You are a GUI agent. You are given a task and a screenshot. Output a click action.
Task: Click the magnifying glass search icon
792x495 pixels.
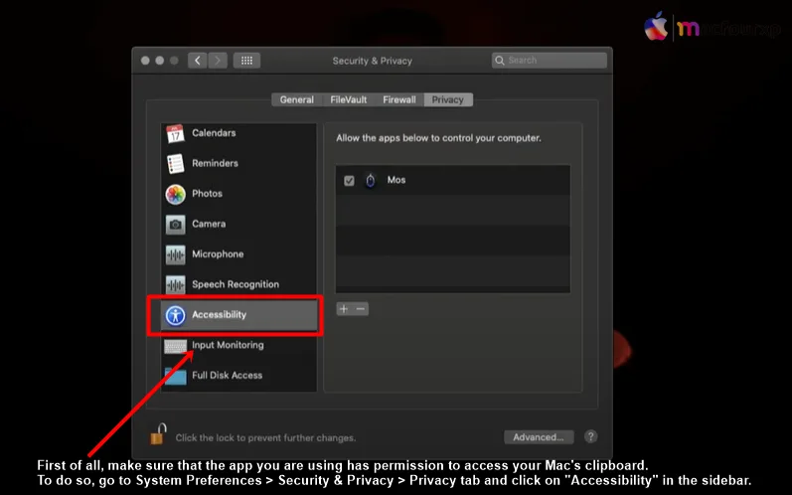pyautogui.click(x=500, y=60)
